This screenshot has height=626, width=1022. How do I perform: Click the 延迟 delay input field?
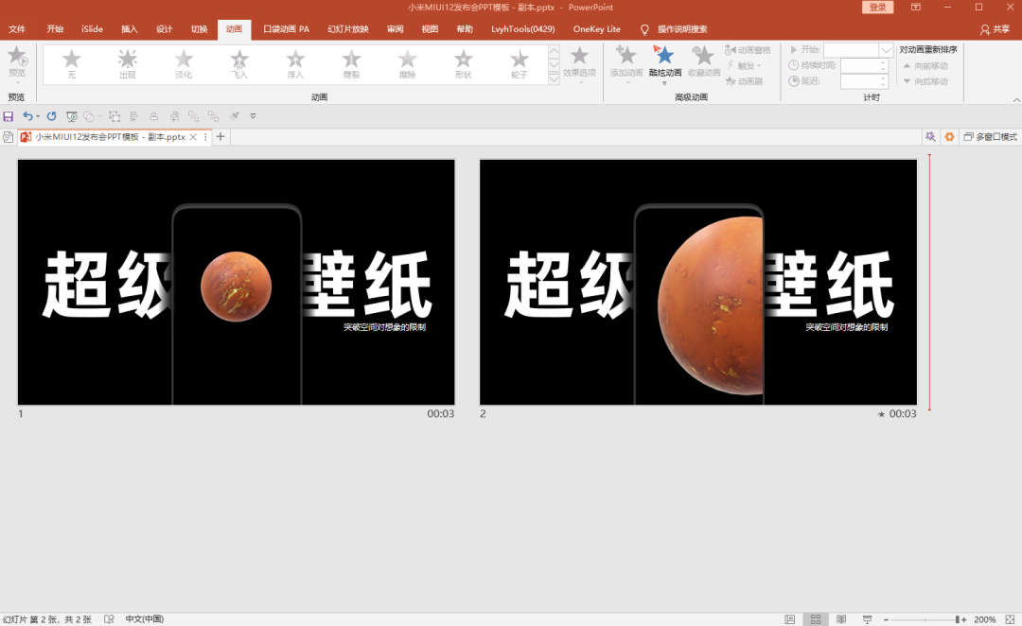[x=864, y=81]
